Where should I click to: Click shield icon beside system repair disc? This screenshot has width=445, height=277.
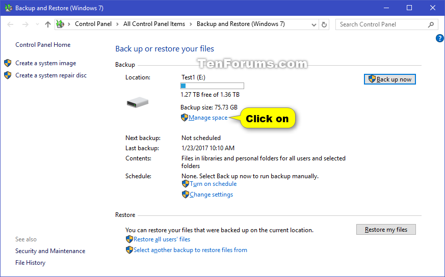pos(8,75)
